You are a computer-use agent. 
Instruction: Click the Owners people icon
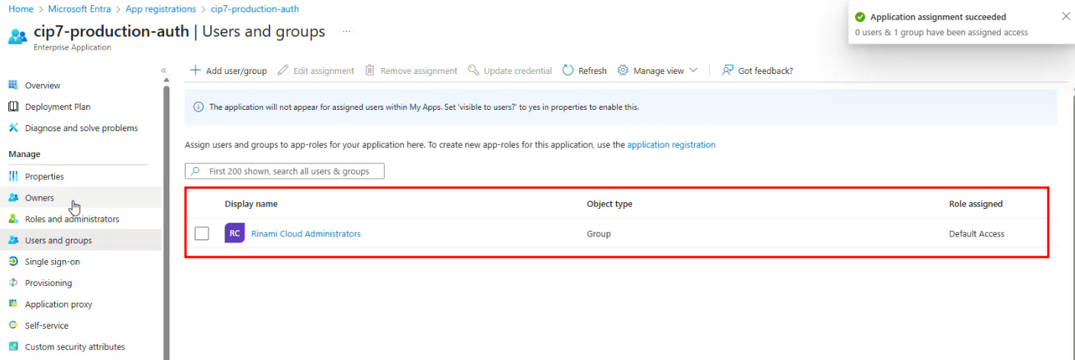pos(13,198)
